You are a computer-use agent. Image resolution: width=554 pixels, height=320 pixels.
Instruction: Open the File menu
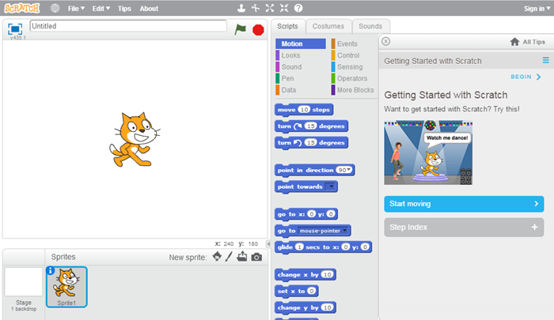tap(76, 9)
